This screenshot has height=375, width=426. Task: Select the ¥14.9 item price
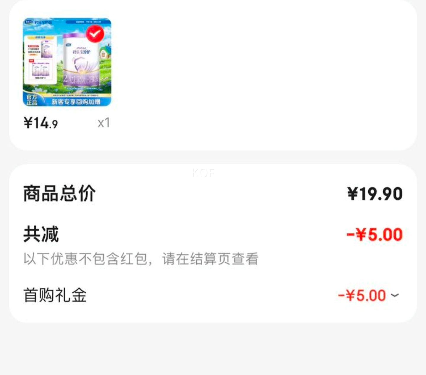click(x=41, y=123)
